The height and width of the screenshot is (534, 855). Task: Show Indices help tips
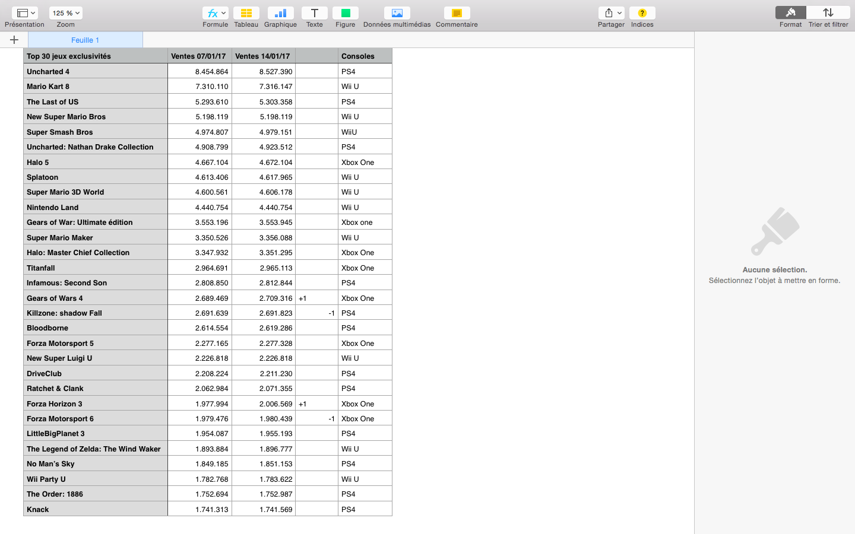click(x=642, y=13)
